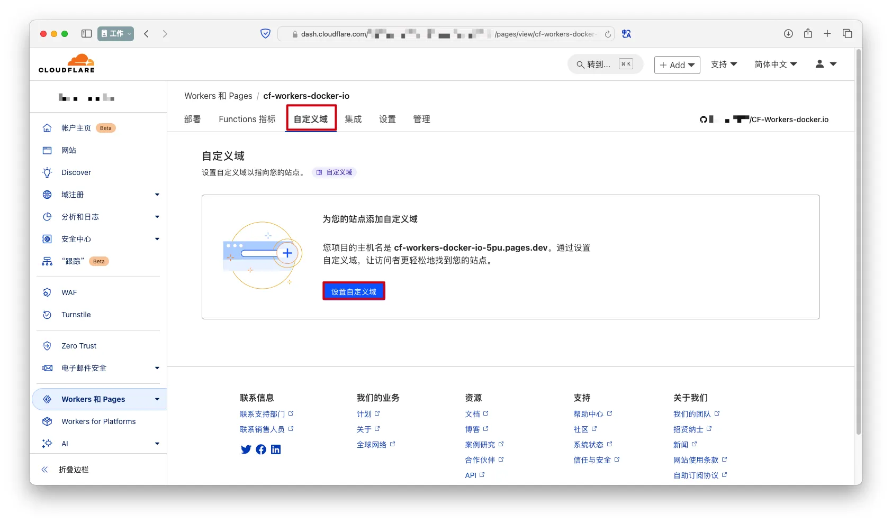Click the 安全中心 icon

[47, 239]
